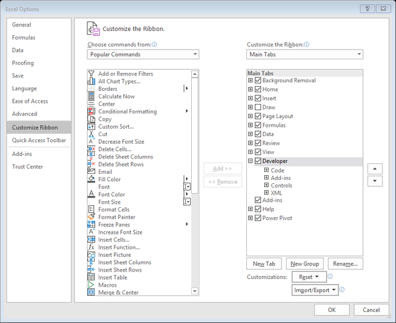Expand the Code group

(x=266, y=170)
